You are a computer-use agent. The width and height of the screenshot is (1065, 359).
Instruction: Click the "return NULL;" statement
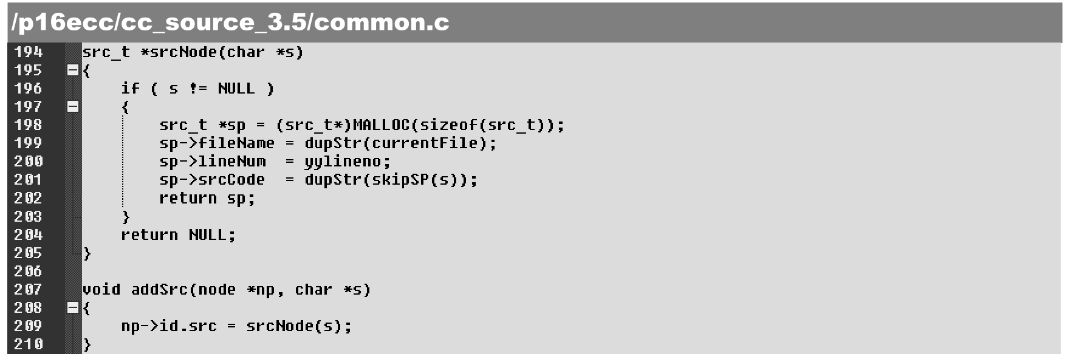177,235
